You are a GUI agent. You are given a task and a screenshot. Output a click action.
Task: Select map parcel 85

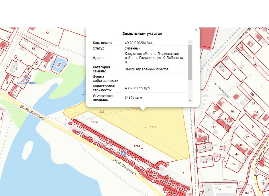pos(256,65)
